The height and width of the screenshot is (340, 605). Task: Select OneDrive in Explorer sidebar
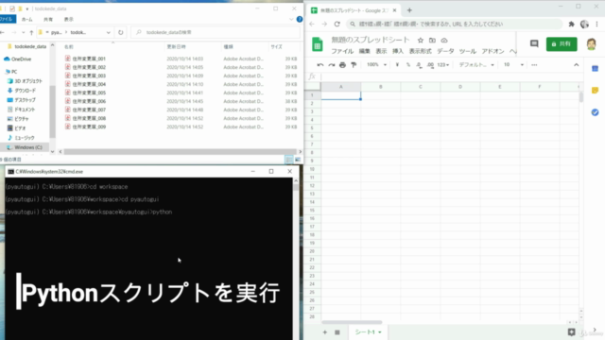click(21, 59)
